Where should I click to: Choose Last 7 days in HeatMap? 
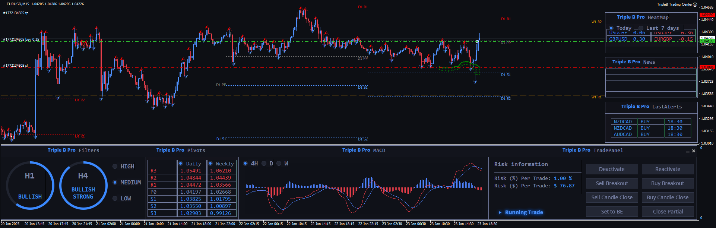point(641,28)
